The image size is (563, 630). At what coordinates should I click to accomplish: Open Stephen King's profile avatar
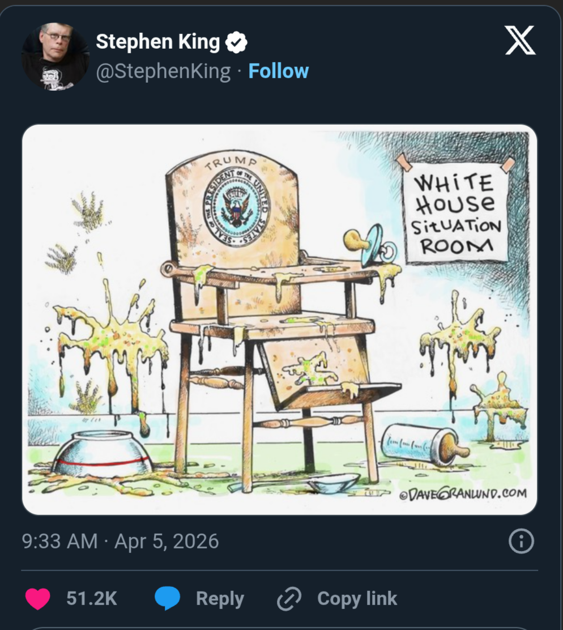click(x=55, y=57)
